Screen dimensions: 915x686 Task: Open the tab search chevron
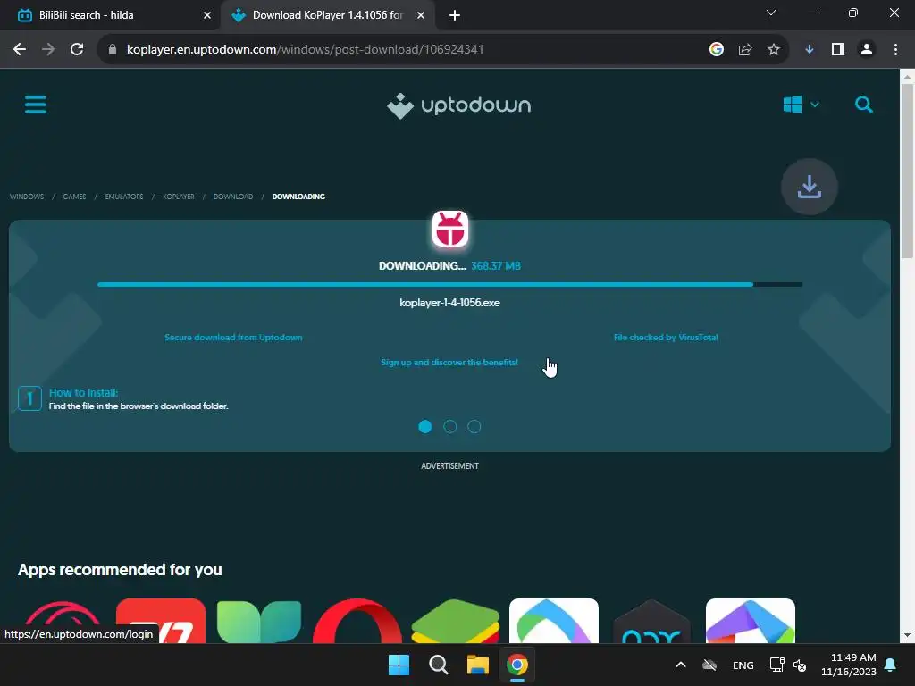(771, 13)
